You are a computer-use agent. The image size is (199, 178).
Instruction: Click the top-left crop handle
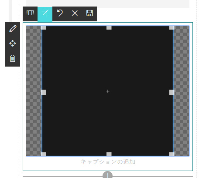click(44, 27)
